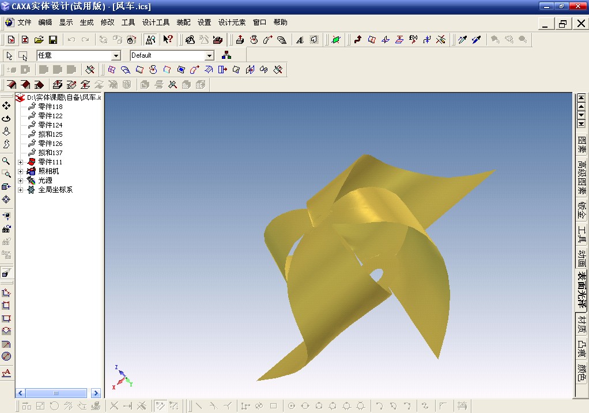
Task: Expand the 光源 tree node
Action: [x=21, y=181]
